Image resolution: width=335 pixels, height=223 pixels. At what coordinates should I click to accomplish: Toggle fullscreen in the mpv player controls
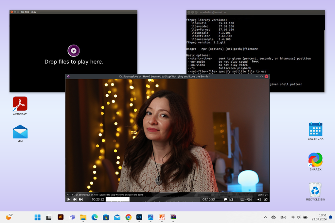(x=266, y=199)
